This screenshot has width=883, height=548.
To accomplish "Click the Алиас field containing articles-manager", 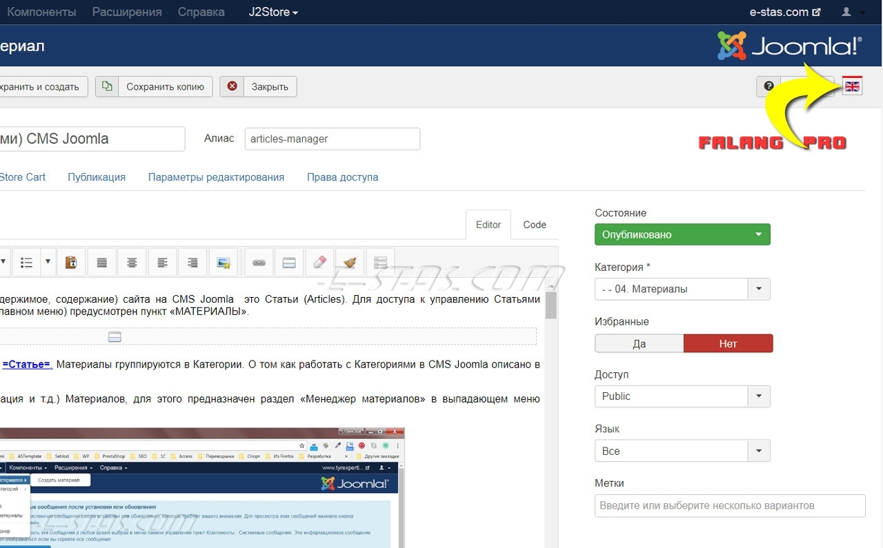I will point(333,139).
